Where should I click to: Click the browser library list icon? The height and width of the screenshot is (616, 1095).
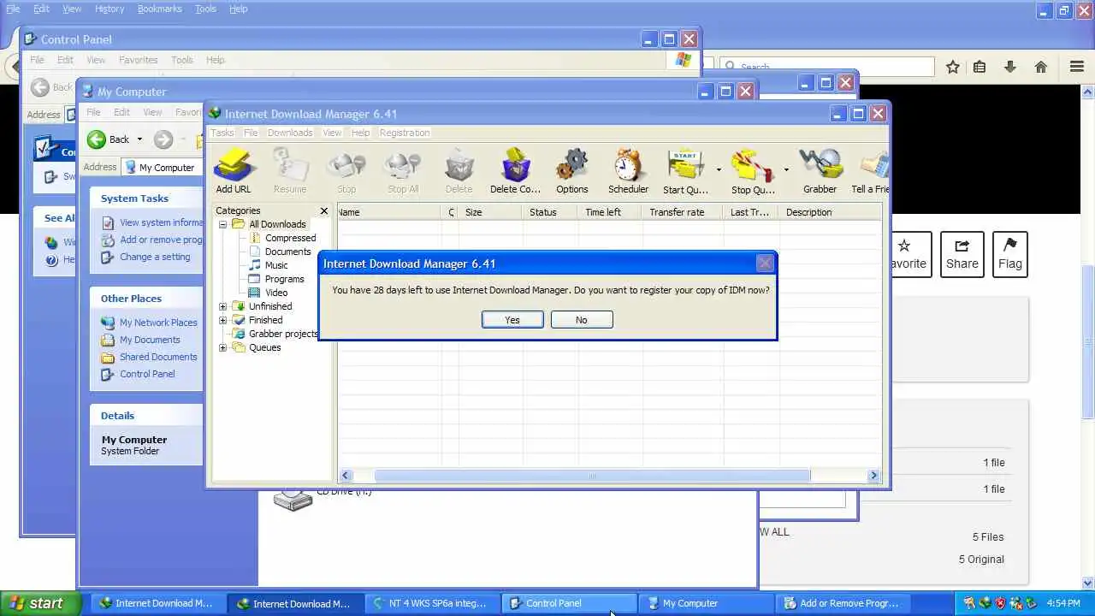tap(980, 67)
